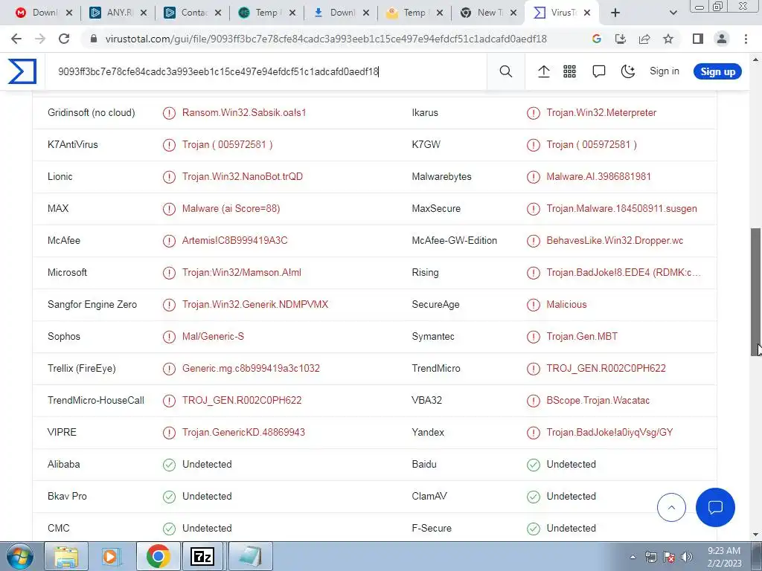Click Trojan.Win32.Meterpreter detection text

point(601,113)
